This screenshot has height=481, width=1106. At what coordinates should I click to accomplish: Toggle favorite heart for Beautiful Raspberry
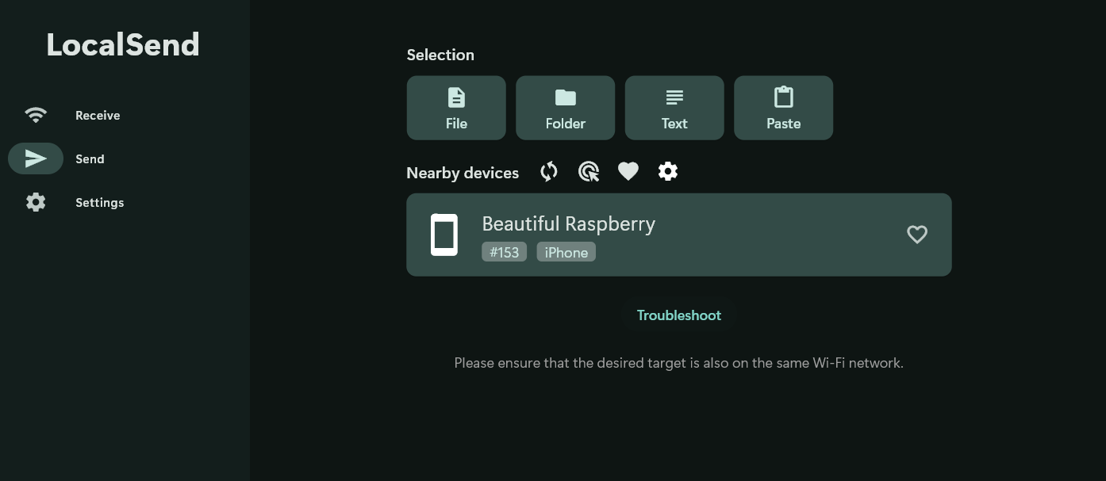pyautogui.click(x=916, y=235)
